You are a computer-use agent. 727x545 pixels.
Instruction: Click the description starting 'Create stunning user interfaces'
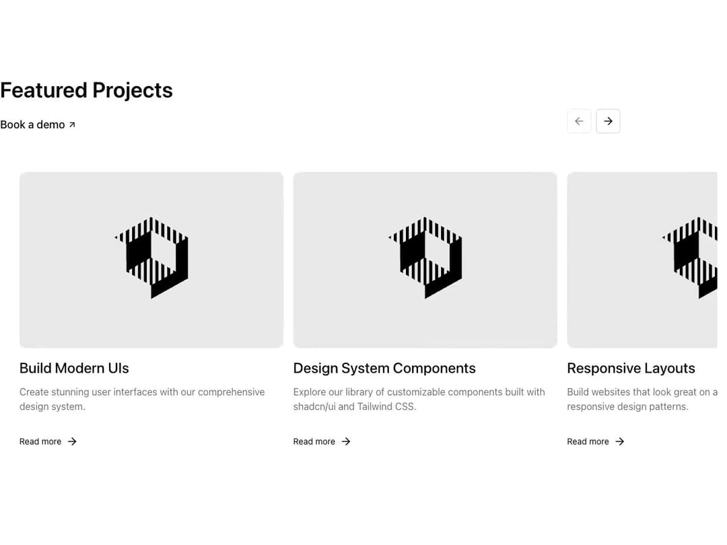(x=142, y=399)
